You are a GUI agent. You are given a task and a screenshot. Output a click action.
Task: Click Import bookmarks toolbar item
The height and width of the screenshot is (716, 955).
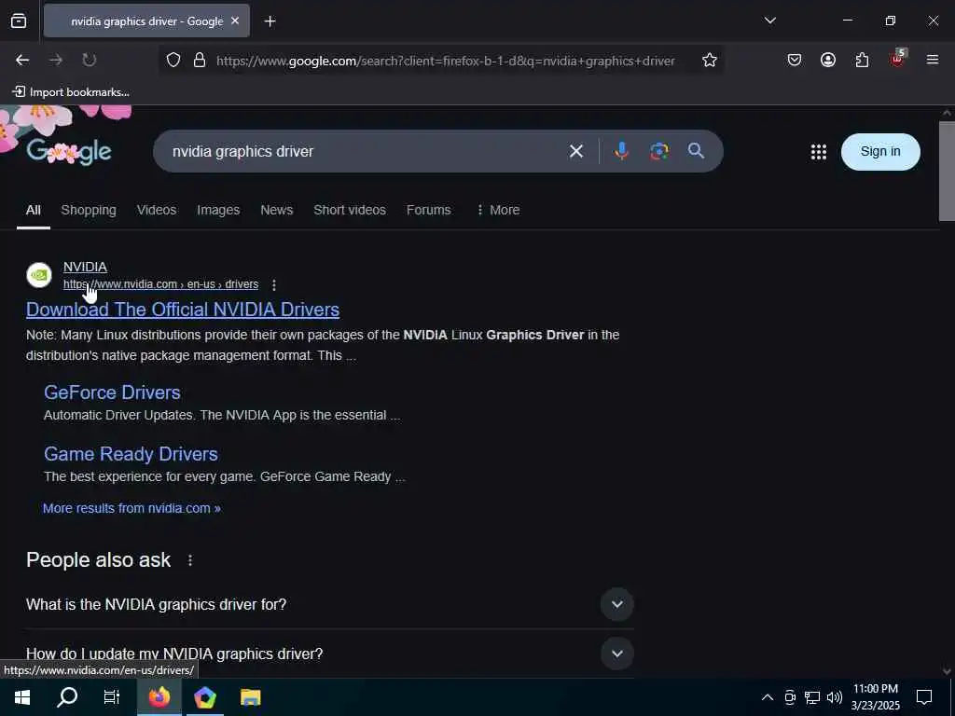coord(71,92)
